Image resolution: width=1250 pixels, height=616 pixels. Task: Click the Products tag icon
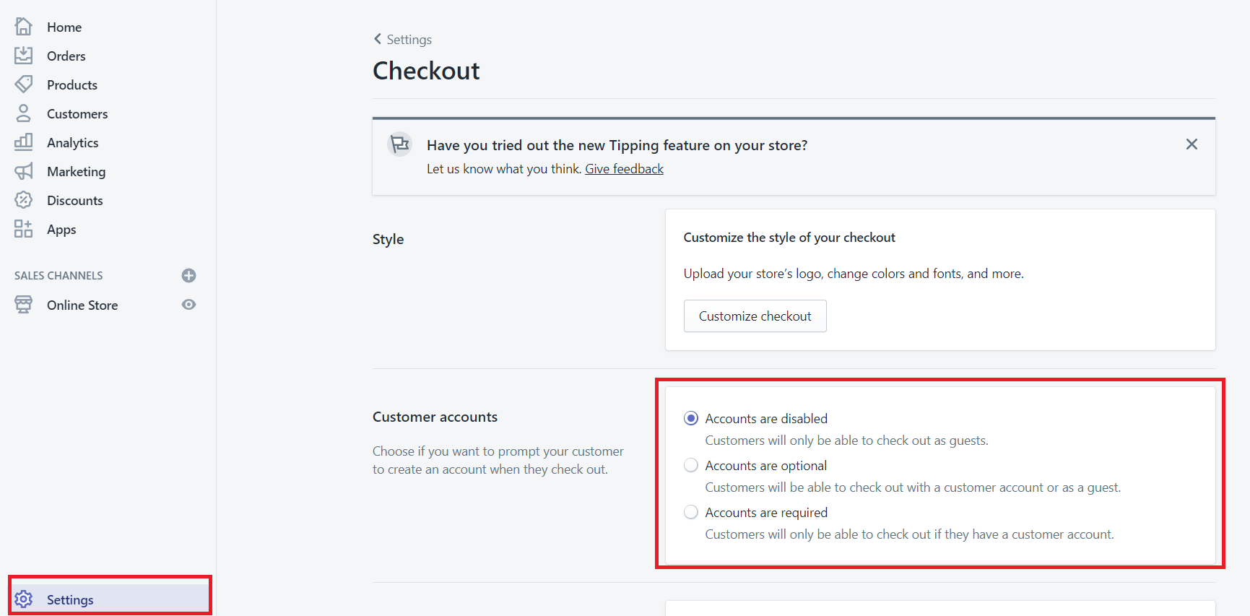pyautogui.click(x=24, y=84)
